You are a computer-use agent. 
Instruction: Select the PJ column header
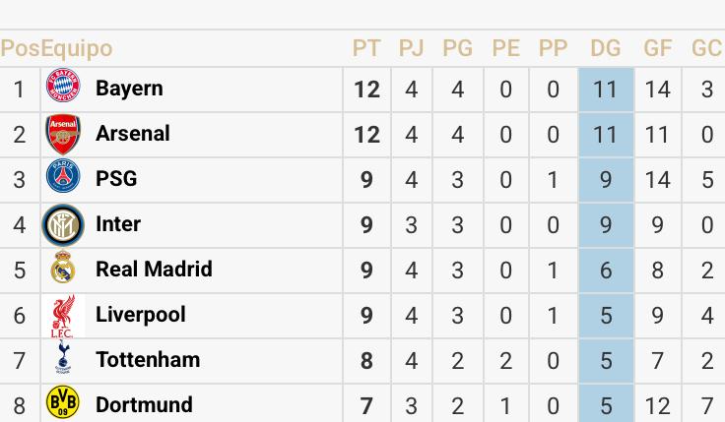411,48
